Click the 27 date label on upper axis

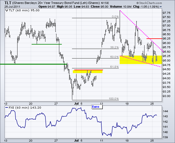56,104
